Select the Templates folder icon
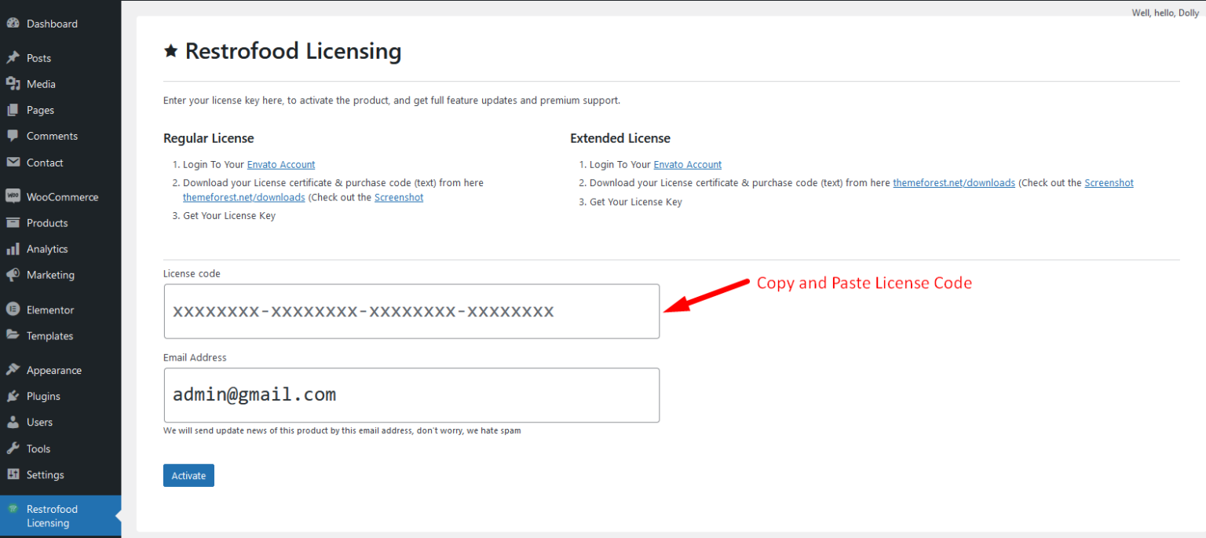 14,335
